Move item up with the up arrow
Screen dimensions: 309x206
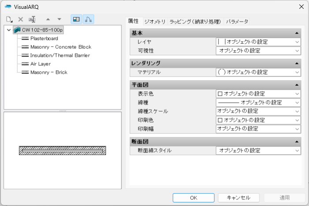coord(48,19)
